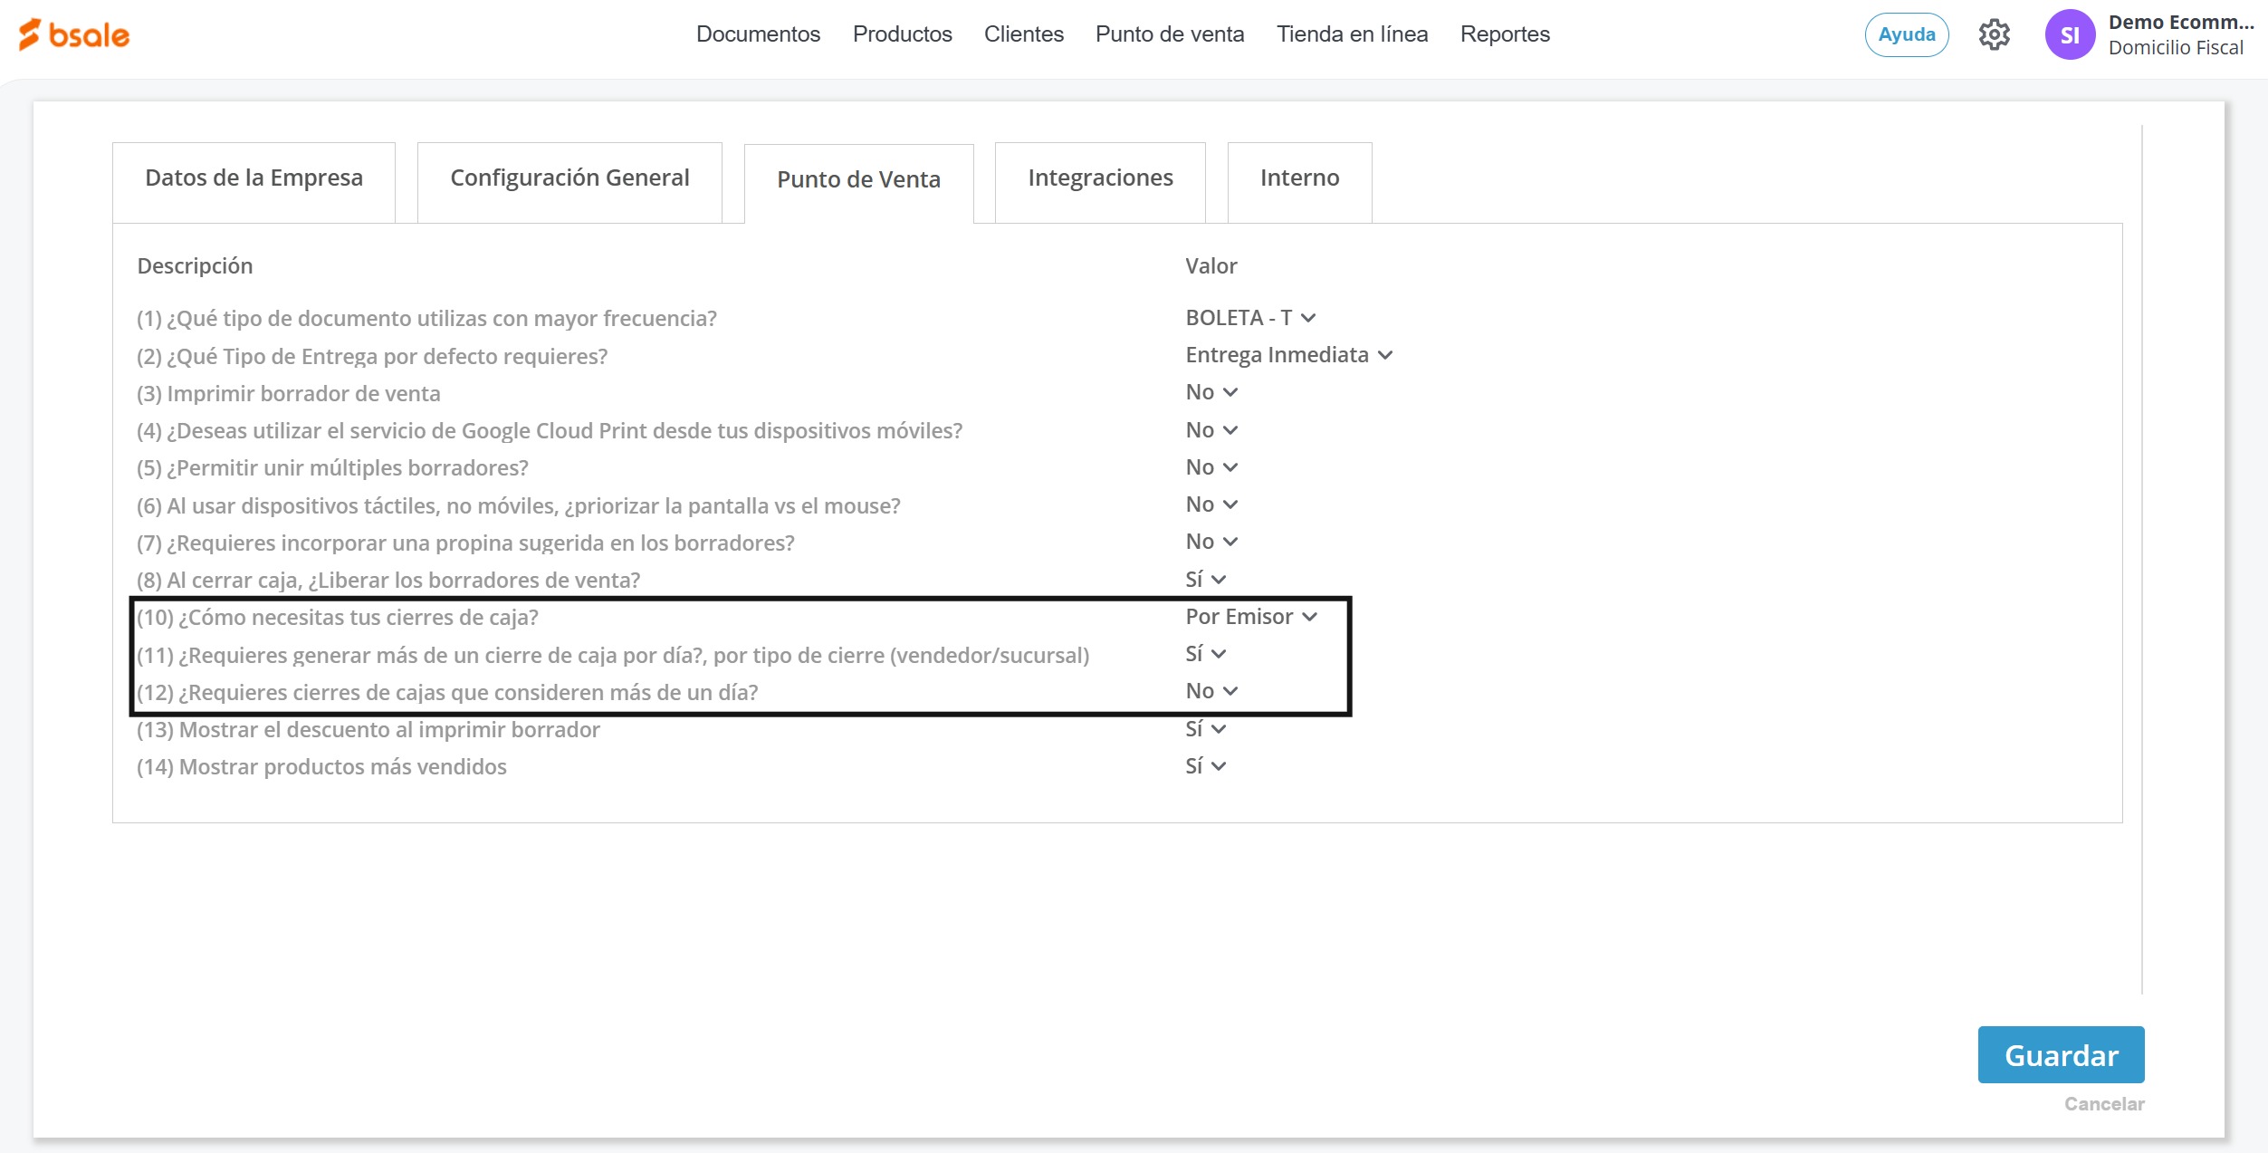Screen dimensions: 2268x1153
Task: Open the Reportes menu
Action: (1504, 34)
